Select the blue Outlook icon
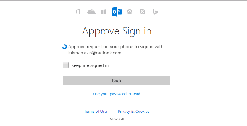The height and width of the screenshot is (126, 247). (117, 11)
